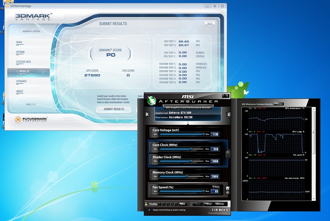Click the 3DMark Vantage logo

[x=33, y=17]
